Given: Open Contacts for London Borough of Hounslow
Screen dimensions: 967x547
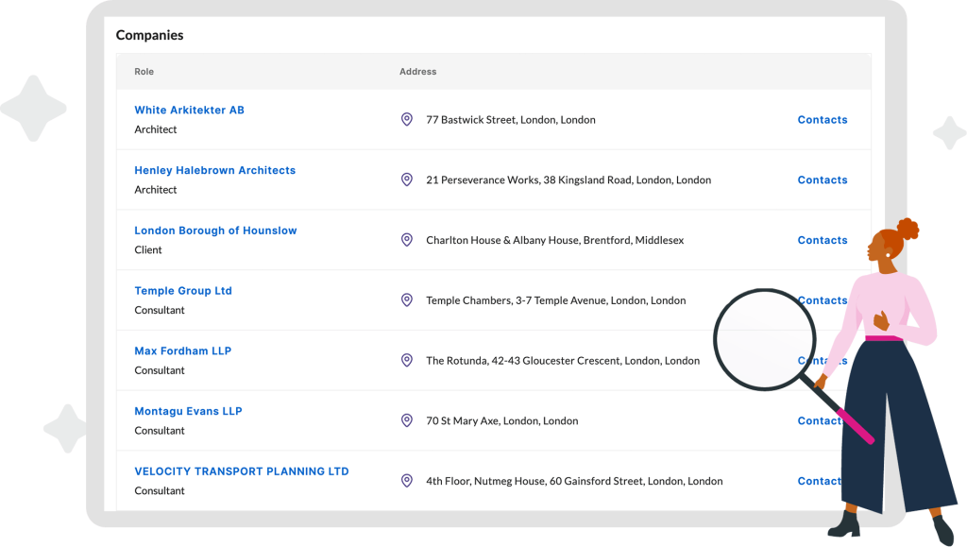Looking at the screenshot, I should 822,240.
